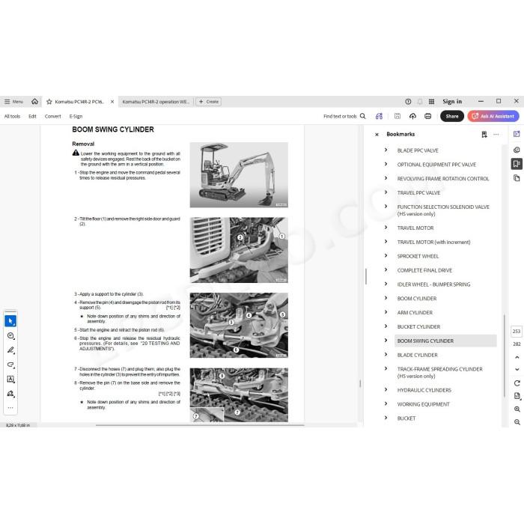524x524 pixels.
Task: Open the All tools menu
Action: tap(12, 116)
